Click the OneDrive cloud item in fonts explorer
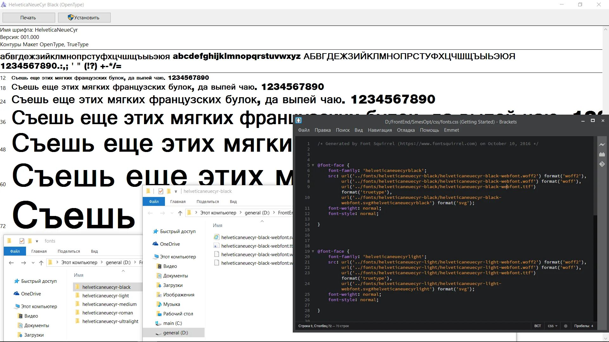Viewport: 609px width, 342px height. tap(31, 294)
